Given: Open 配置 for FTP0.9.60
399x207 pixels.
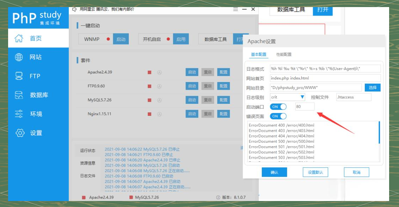Looking at the screenshot, I should click(223, 86).
